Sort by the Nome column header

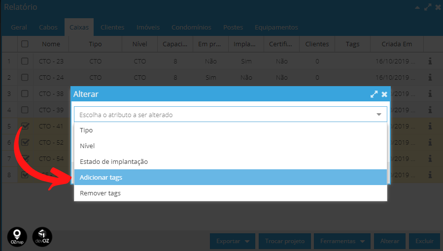51,44
